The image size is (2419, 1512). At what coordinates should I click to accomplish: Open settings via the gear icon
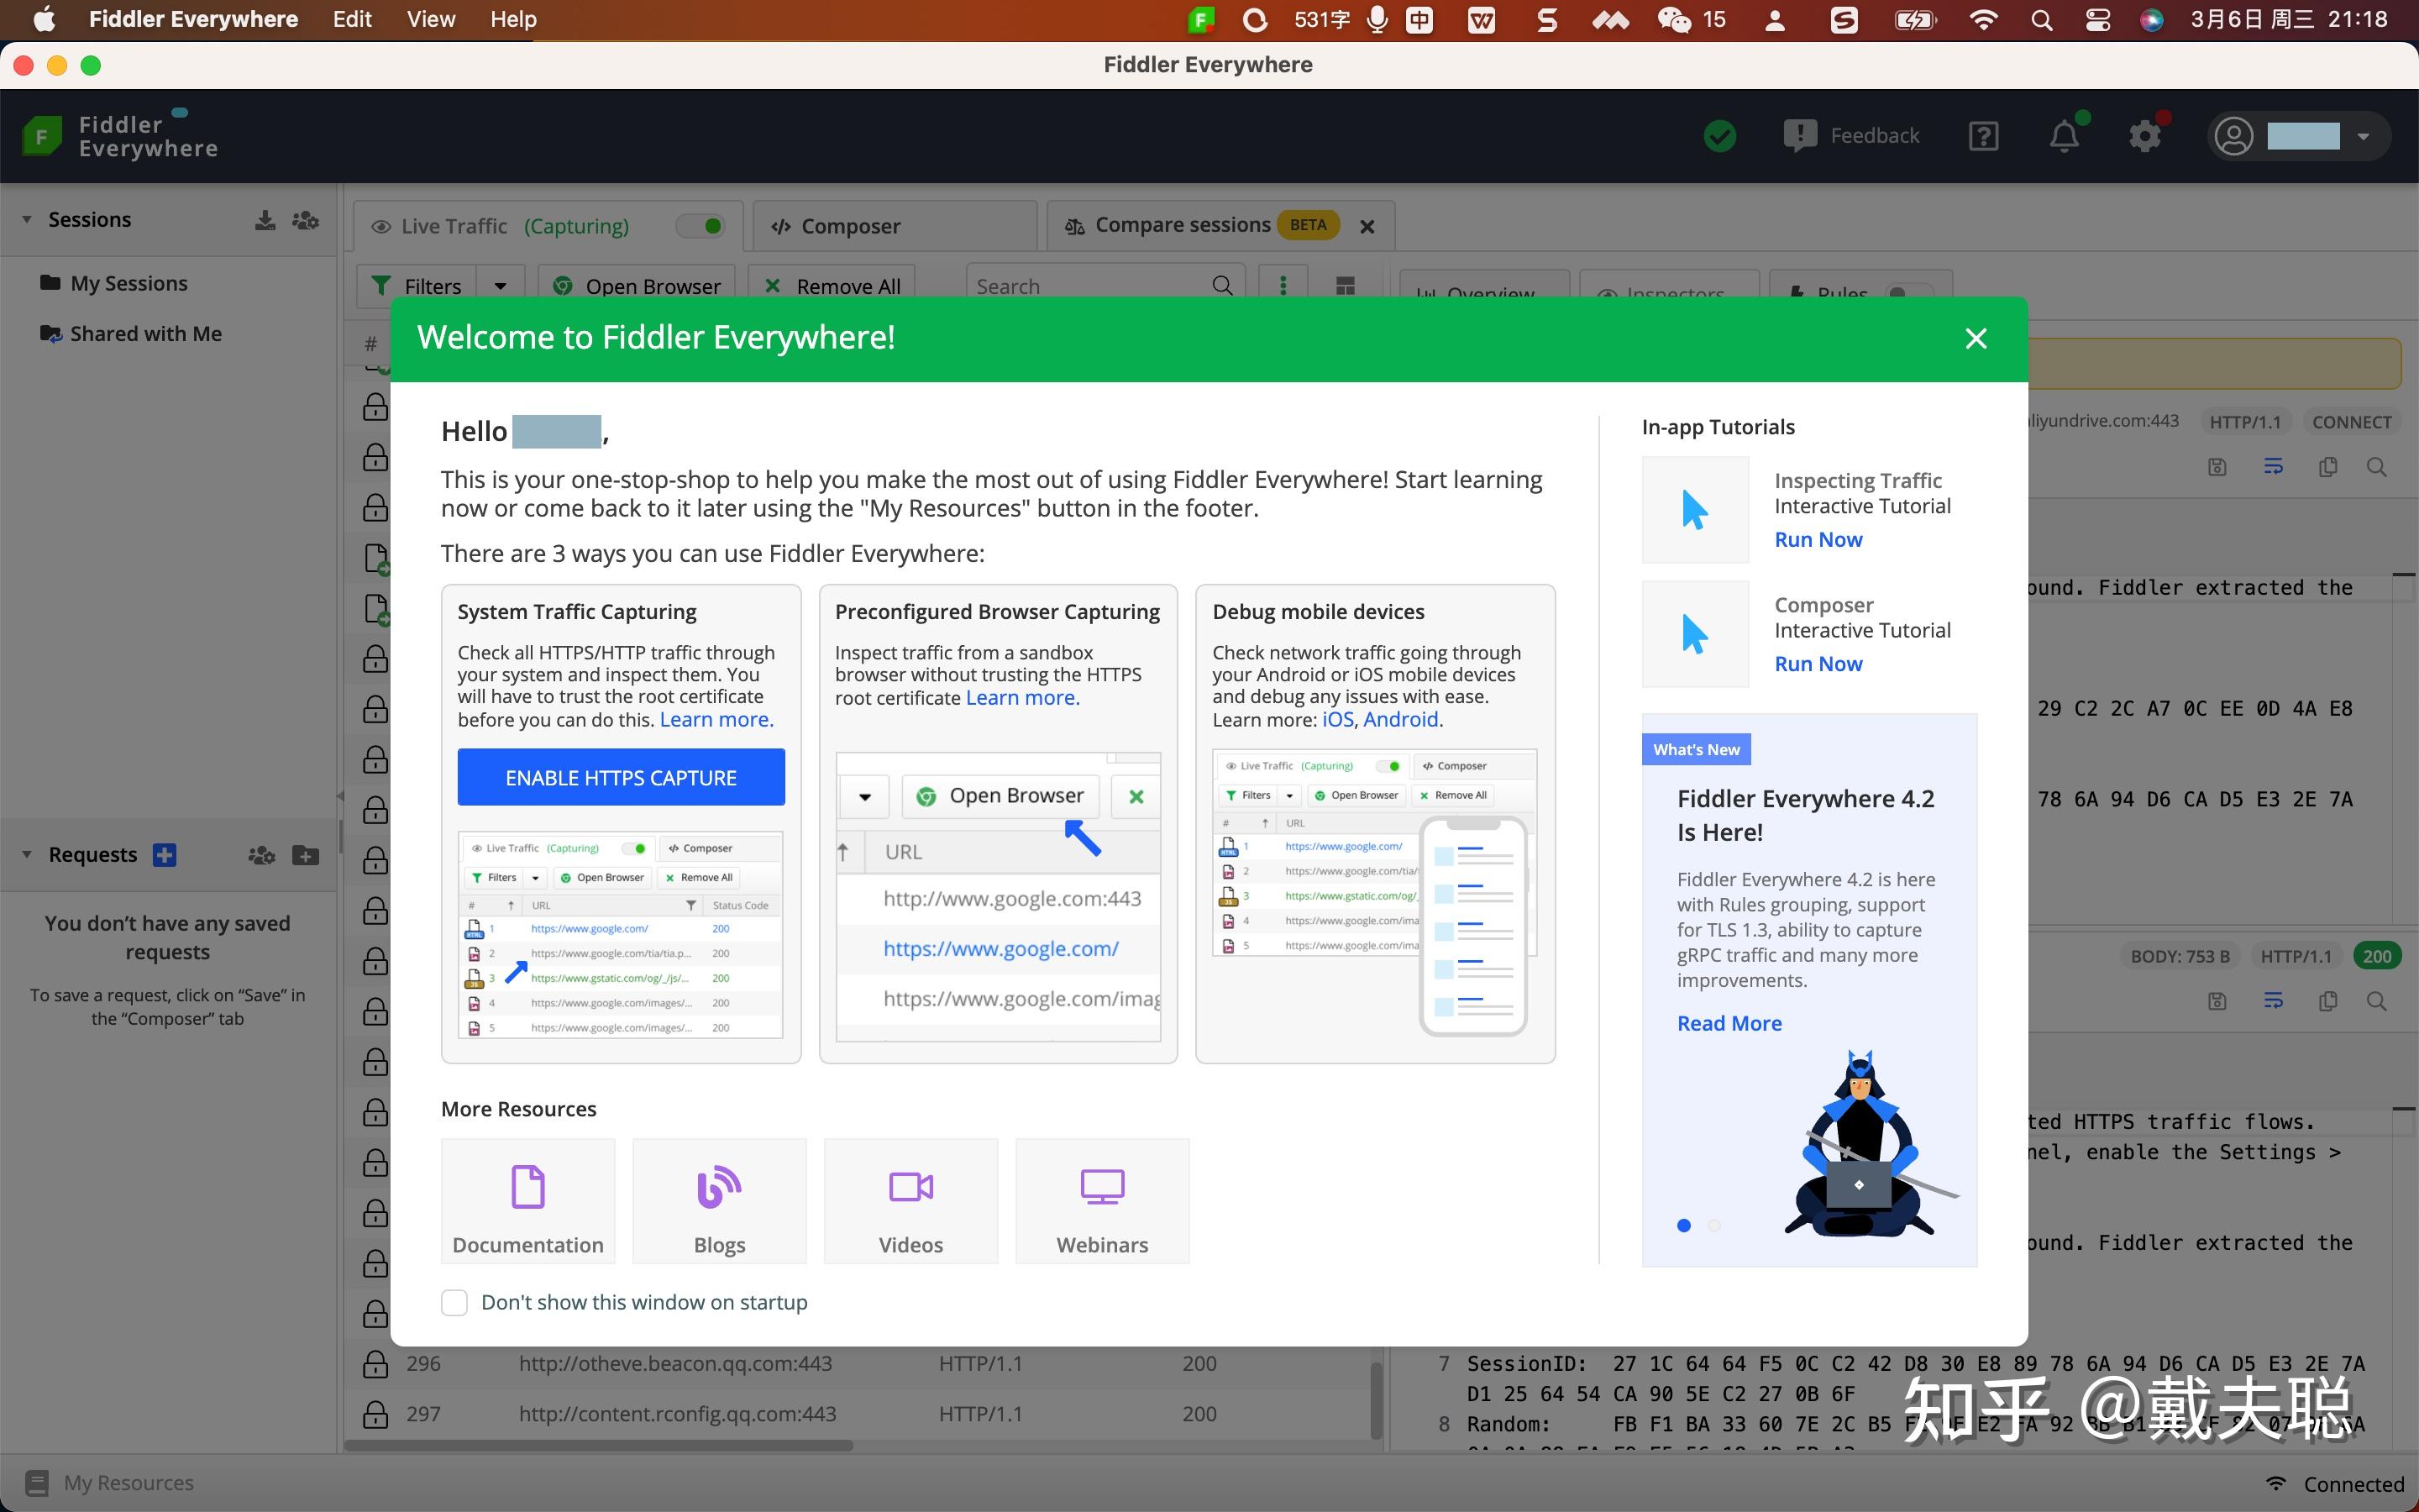tap(2144, 136)
